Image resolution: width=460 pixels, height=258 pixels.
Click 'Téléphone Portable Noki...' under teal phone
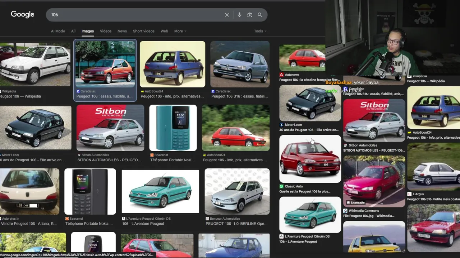click(173, 160)
